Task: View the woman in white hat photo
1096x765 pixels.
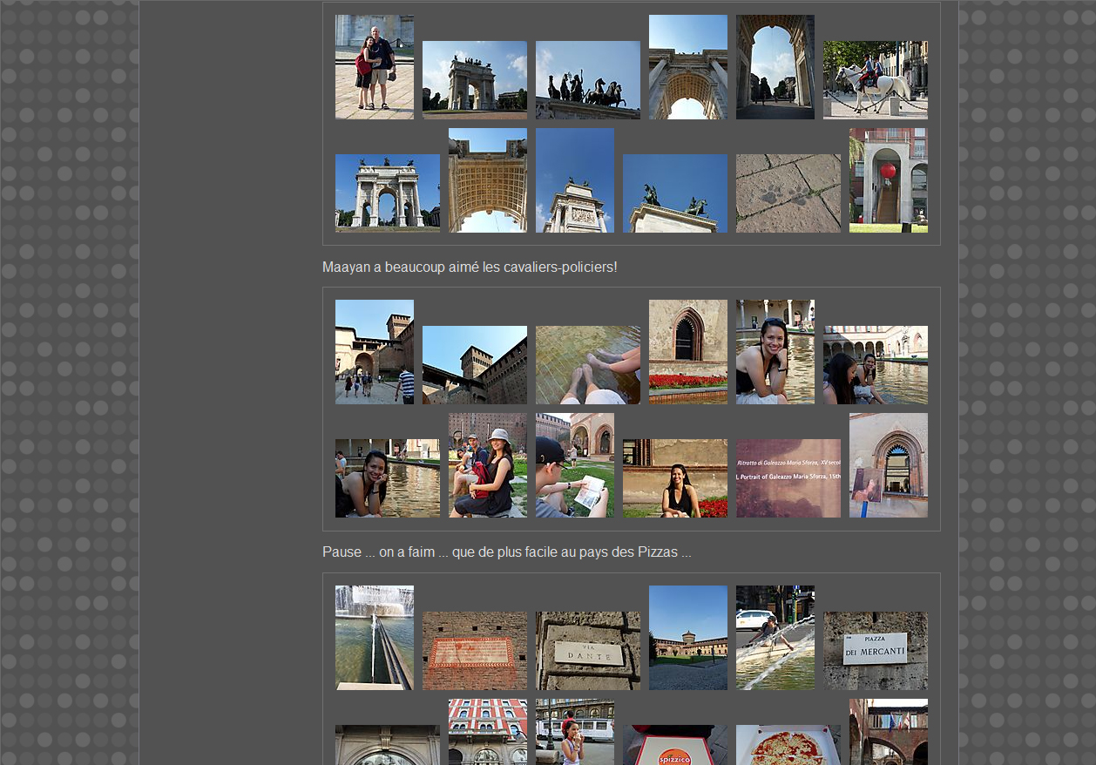Action: 487,465
